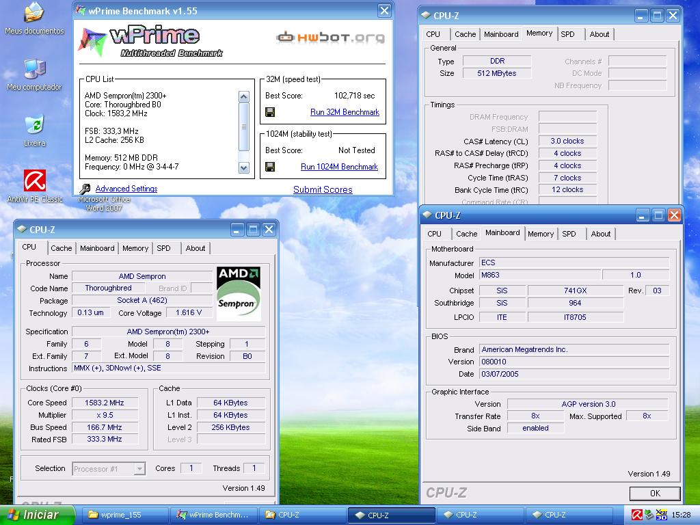Viewport: 700px width, 525px height.
Task: Click the Core Speed 1583.2 MHz field
Action: pyautogui.click(x=105, y=403)
